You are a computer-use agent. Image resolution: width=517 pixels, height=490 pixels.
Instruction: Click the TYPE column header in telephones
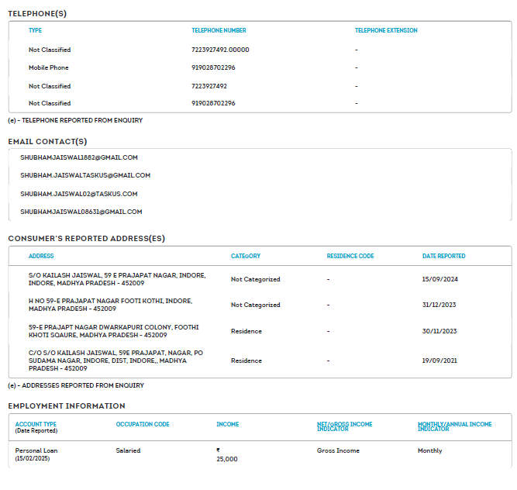click(x=35, y=30)
